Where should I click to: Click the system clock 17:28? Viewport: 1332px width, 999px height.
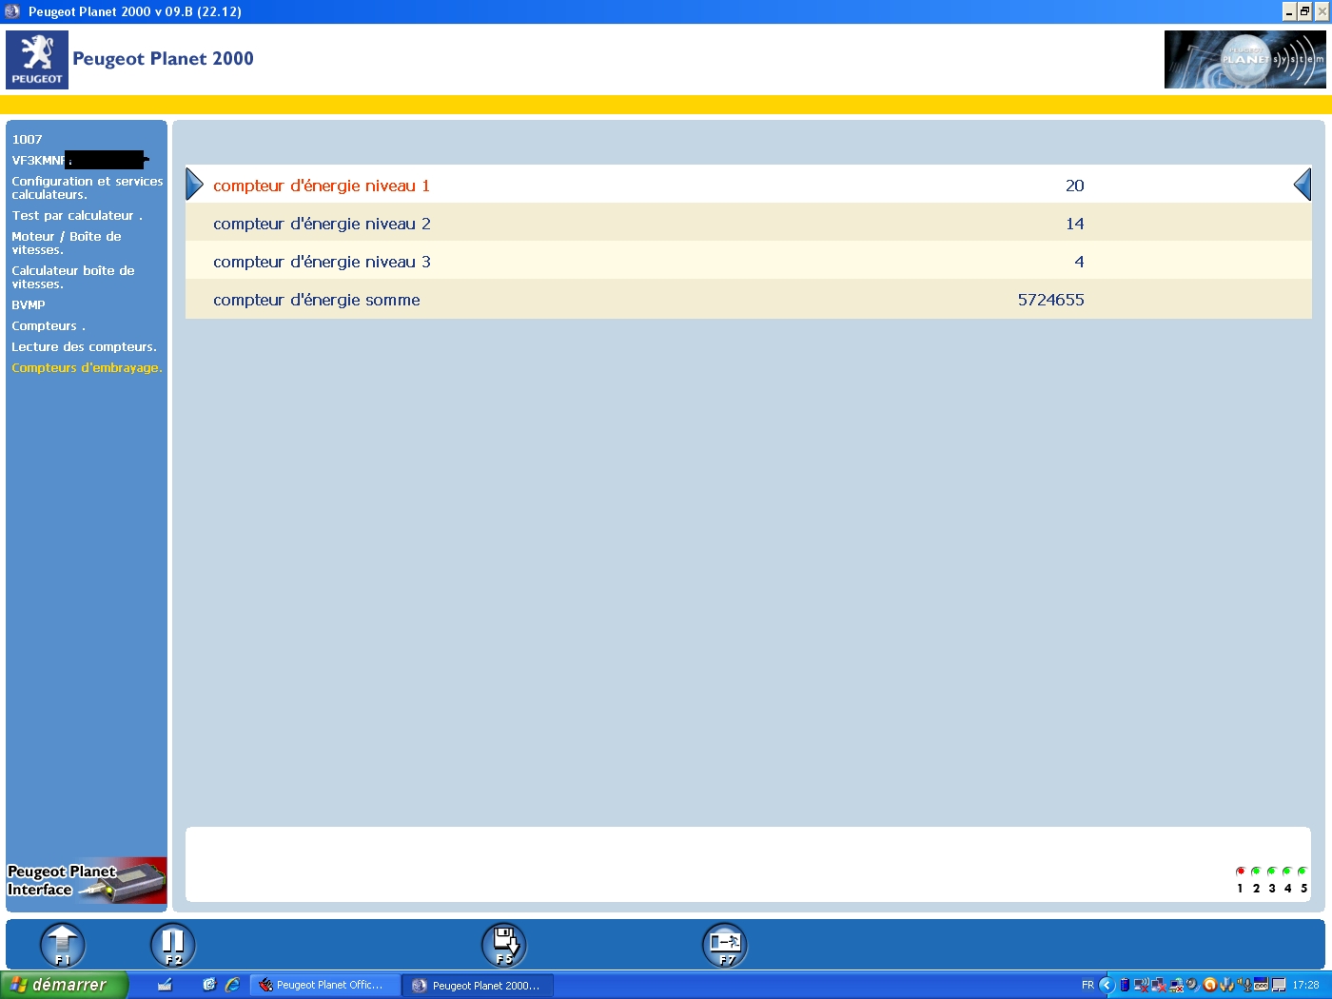coord(1305,985)
